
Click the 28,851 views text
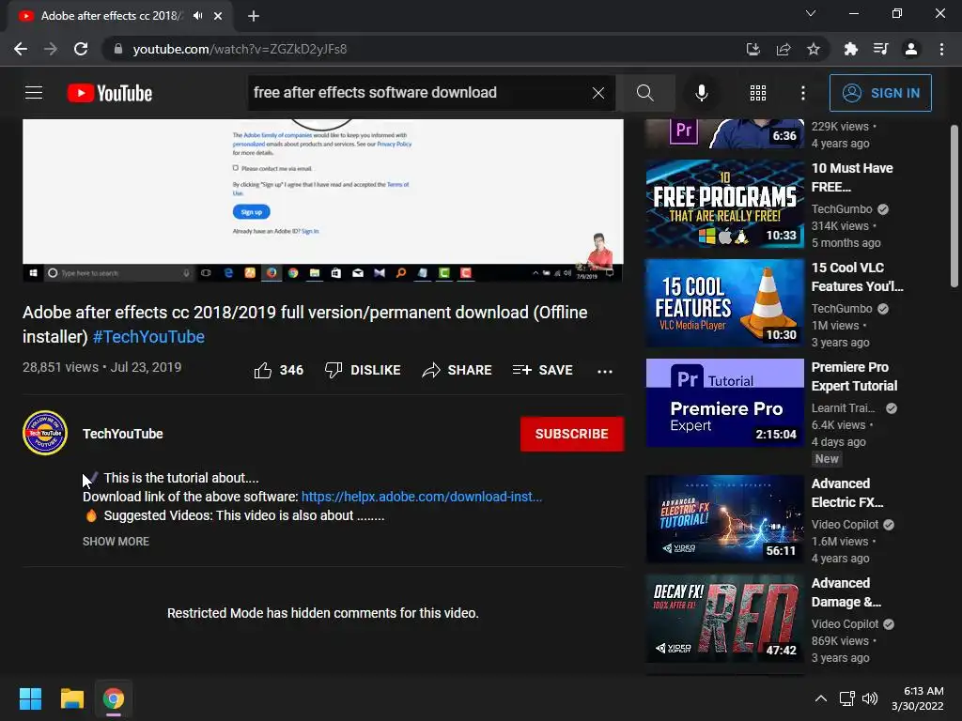click(x=60, y=367)
